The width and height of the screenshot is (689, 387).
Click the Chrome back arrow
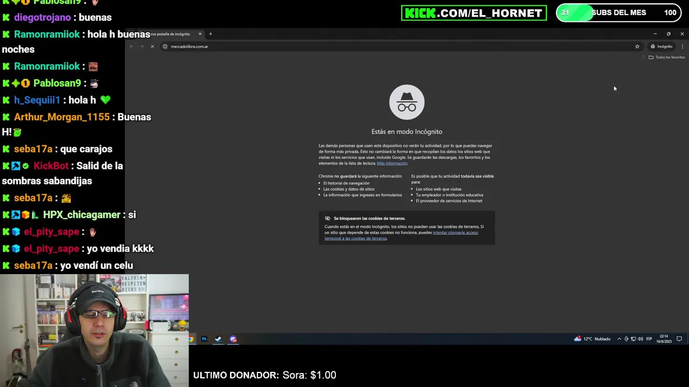131,46
